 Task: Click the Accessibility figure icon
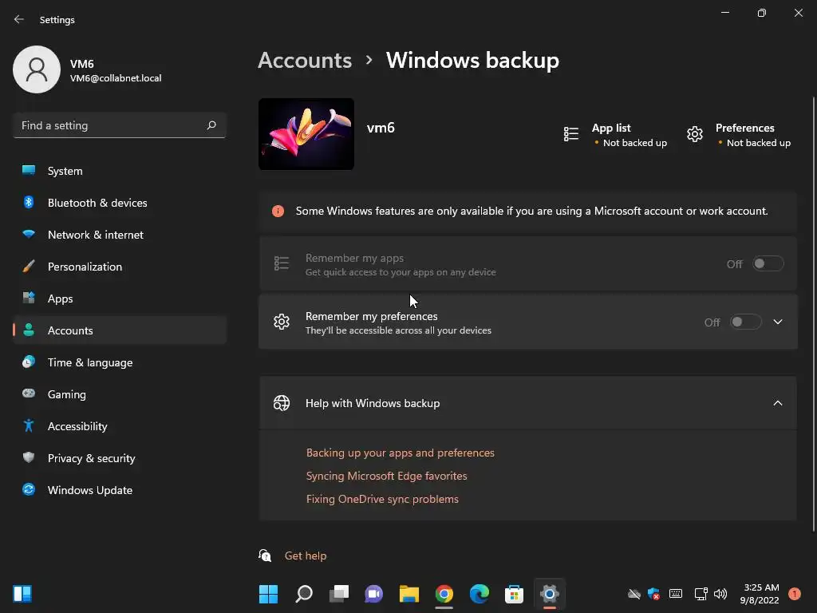(x=29, y=426)
